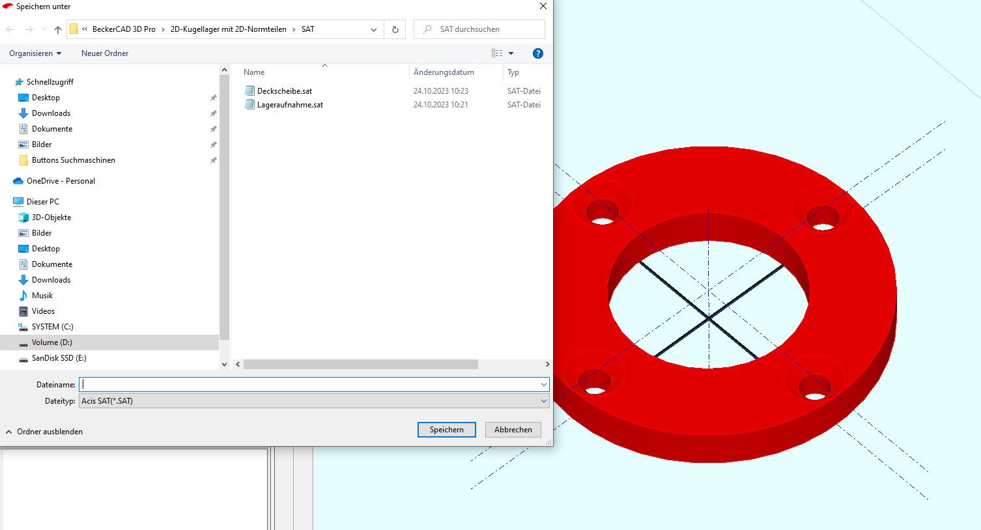Click the horizontal scrollbar left arrow
This screenshot has width=981, height=530.
(x=238, y=365)
